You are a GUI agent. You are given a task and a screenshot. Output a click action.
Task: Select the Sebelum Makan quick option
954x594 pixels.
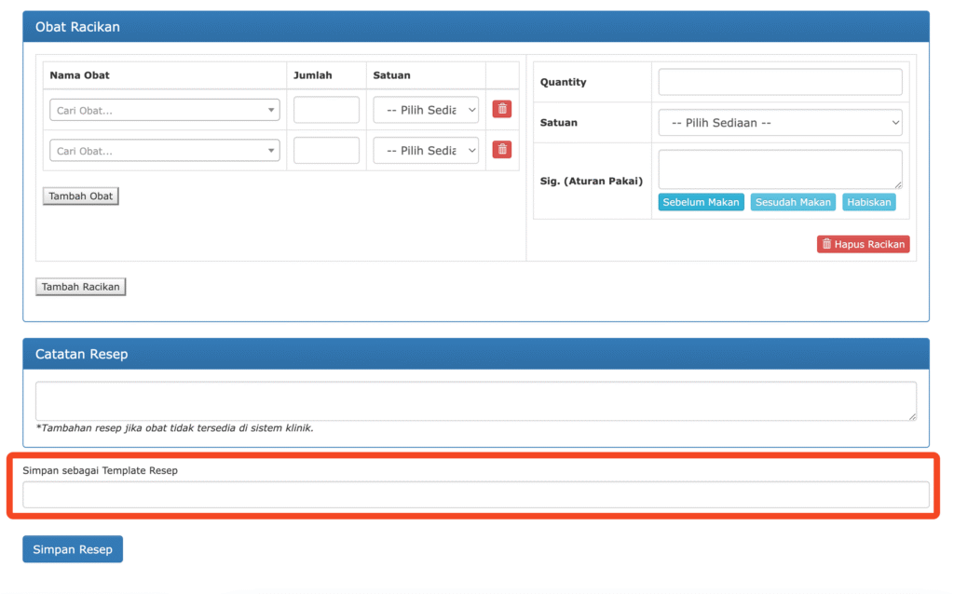[701, 202]
